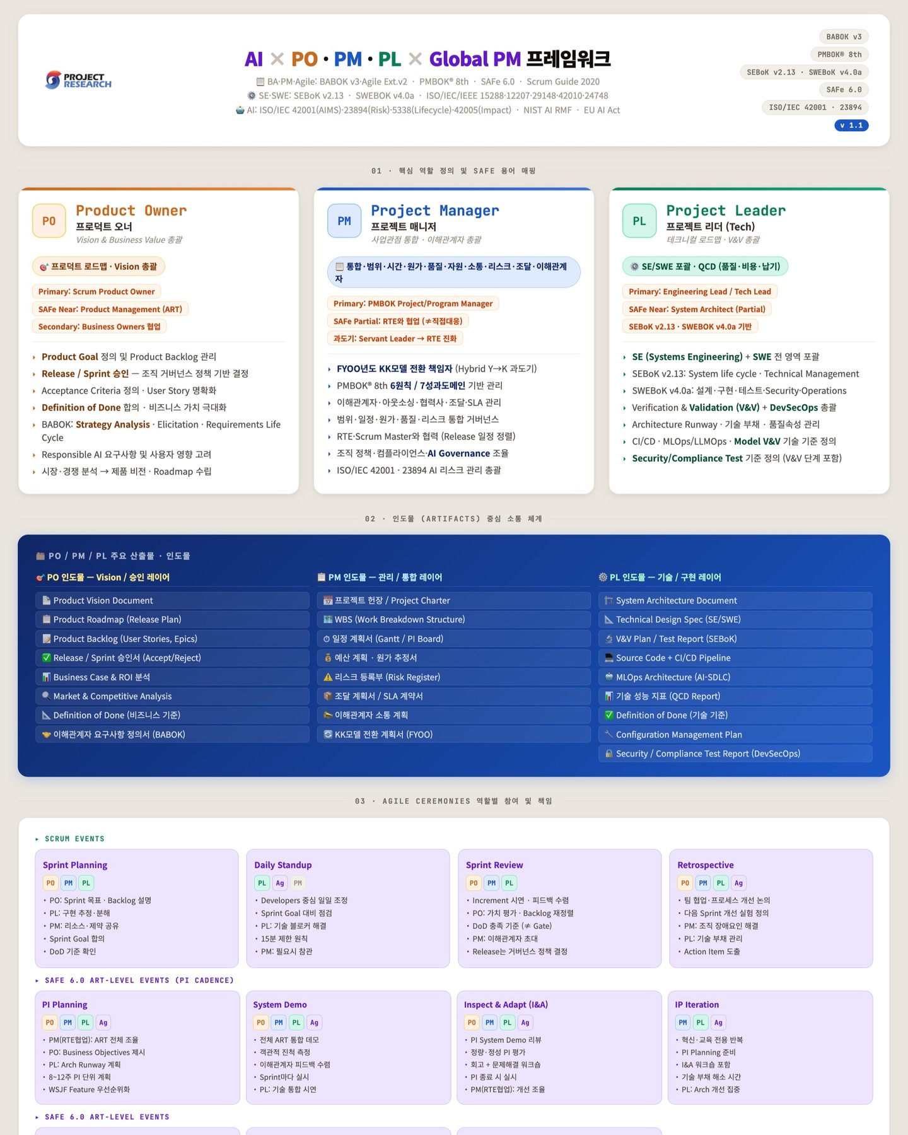Select Source Code + CI/CD Pipeline row
This screenshot has height=1135, width=908.
[735, 658]
